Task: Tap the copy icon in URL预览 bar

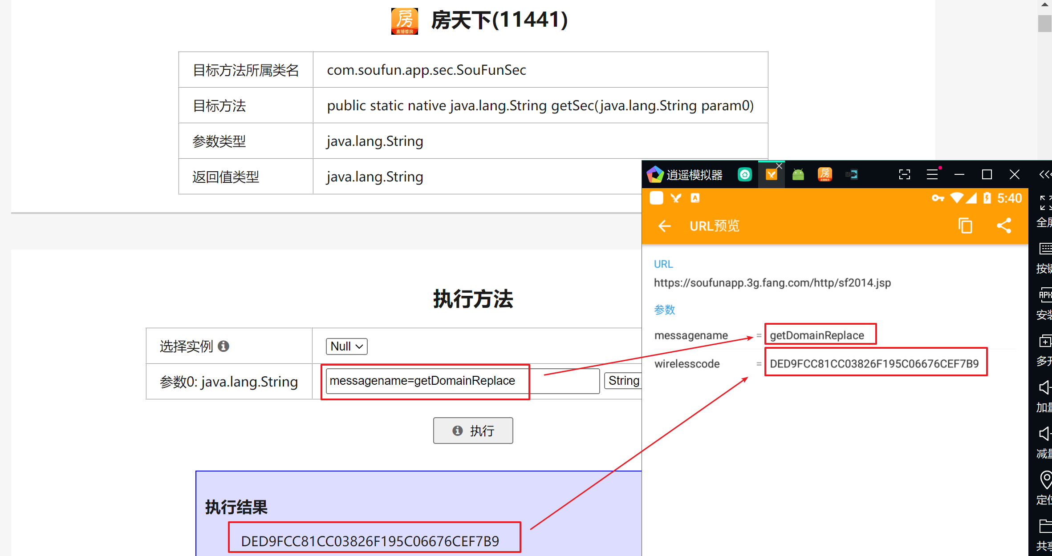Action: point(965,226)
